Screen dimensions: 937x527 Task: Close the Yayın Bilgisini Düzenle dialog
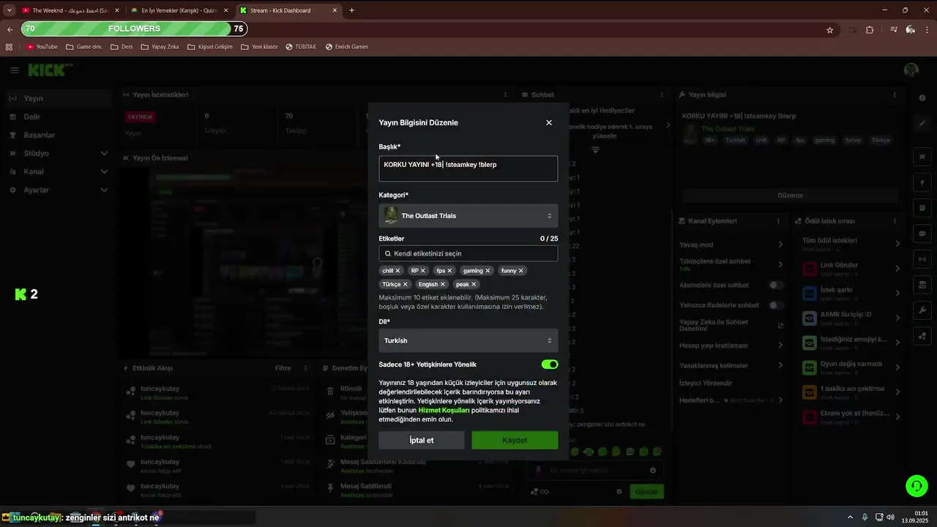pyautogui.click(x=549, y=123)
